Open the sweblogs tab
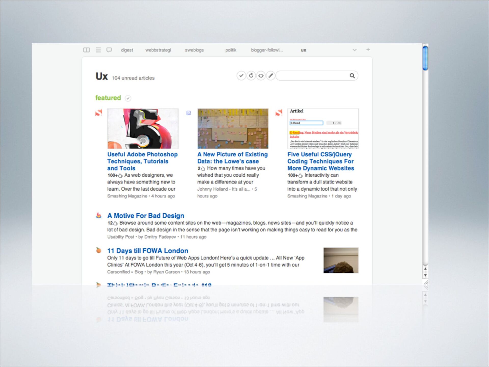Image resolution: width=489 pixels, height=367 pixels. tap(194, 50)
